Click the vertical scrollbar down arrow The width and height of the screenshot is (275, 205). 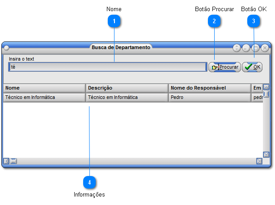(x=266, y=155)
